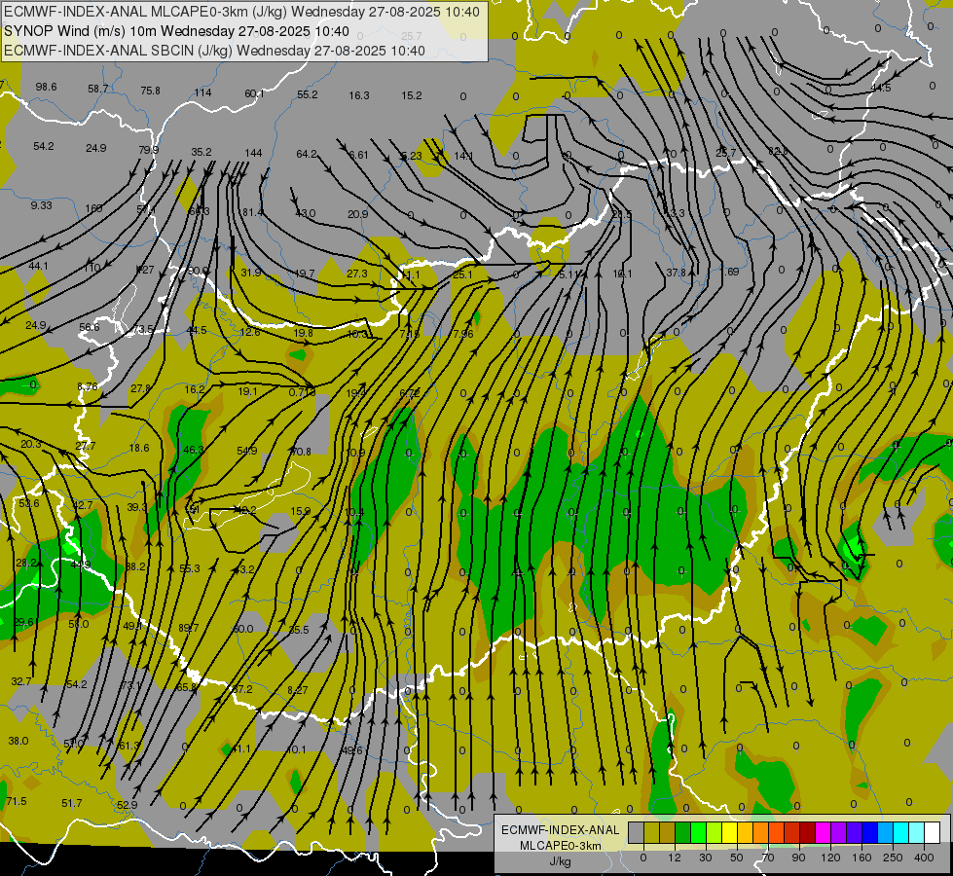Click the map value 75.8
953x876 pixels.
[150, 91]
